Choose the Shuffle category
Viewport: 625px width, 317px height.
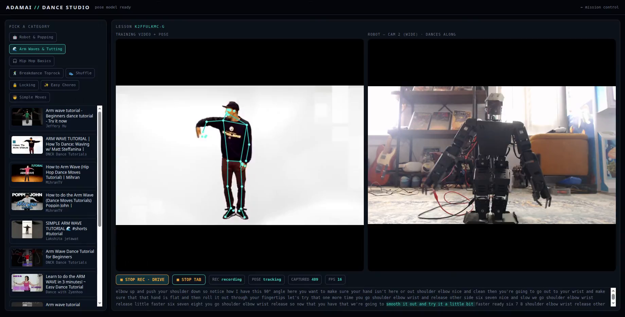80,73
